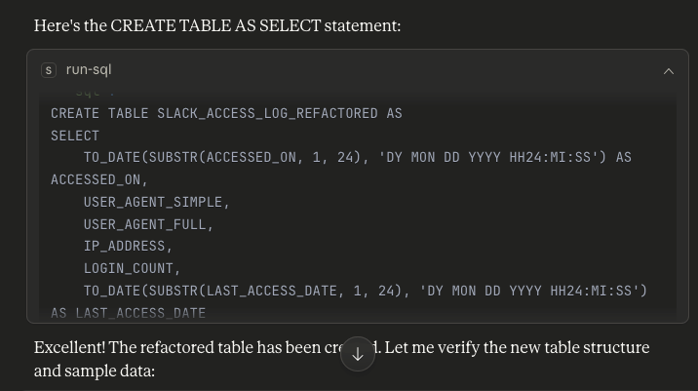Click the "s" badge icon beside run-sql

pyautogui.click(x=49, y=70)
